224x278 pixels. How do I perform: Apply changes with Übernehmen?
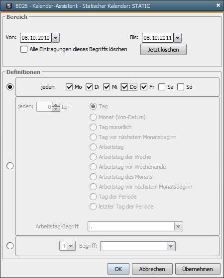pos(198,269)
